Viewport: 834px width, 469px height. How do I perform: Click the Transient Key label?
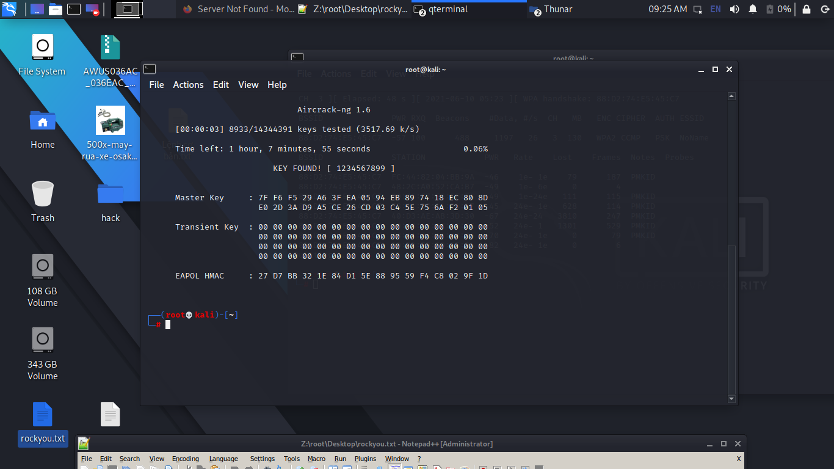207,227
